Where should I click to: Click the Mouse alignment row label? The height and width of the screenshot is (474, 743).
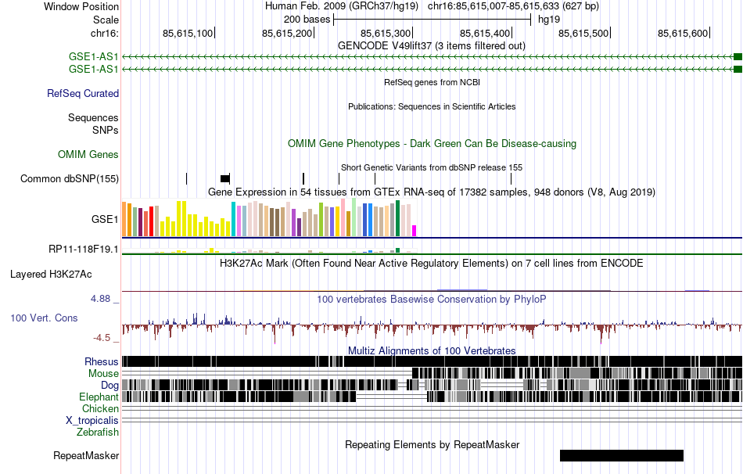(103, 374)
